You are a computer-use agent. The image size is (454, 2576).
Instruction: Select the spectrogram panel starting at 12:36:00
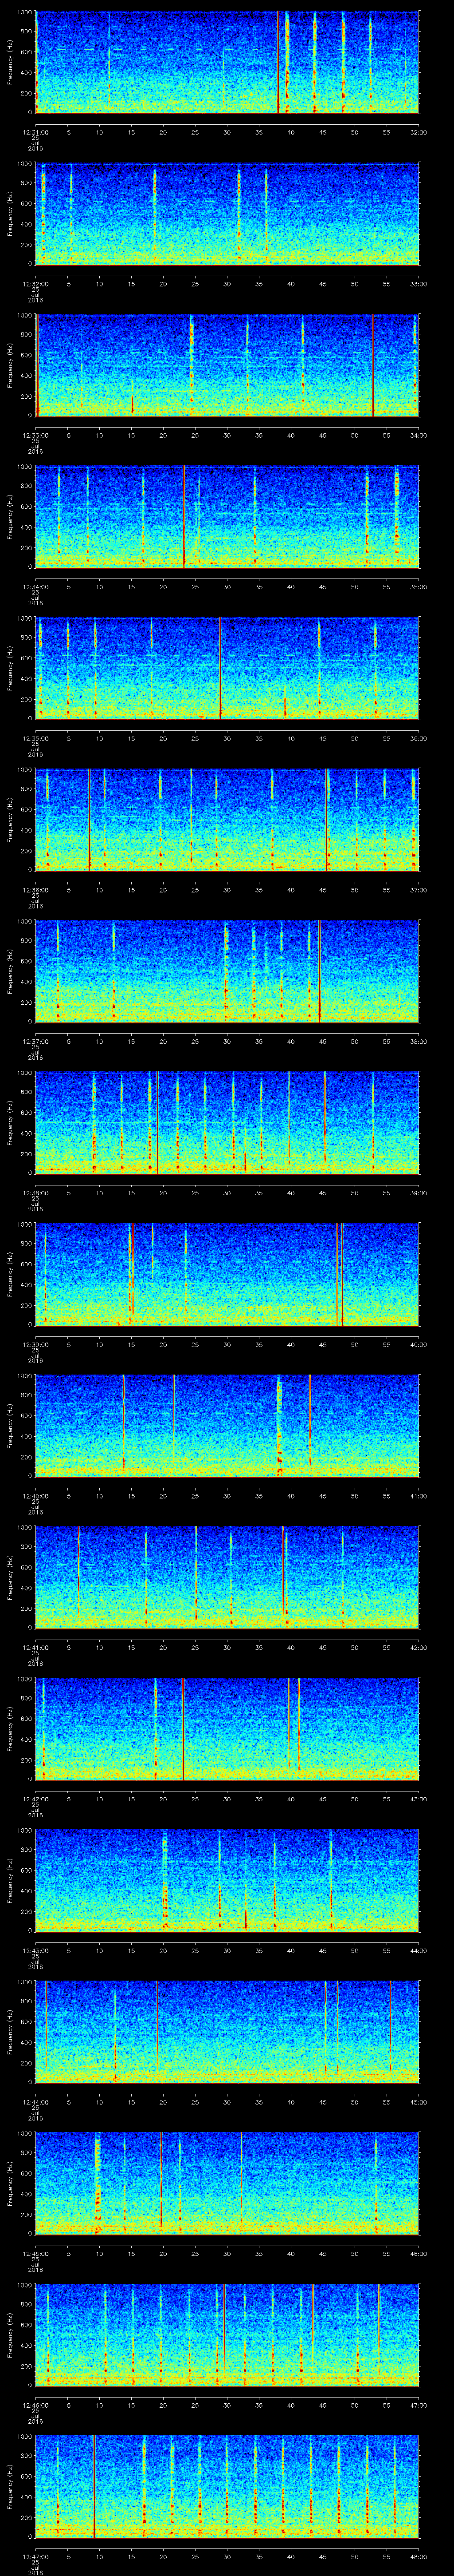click(x=227, y=820)
